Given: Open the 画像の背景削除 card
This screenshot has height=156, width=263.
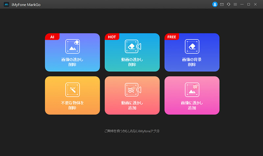Looking at the screenshot, I should 192,52.
